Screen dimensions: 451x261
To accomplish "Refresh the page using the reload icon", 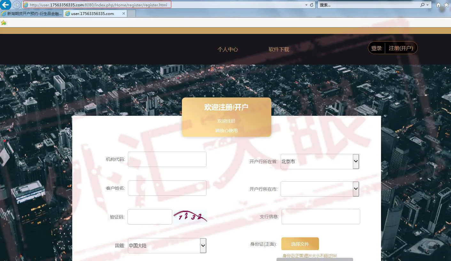I will 312,5.
